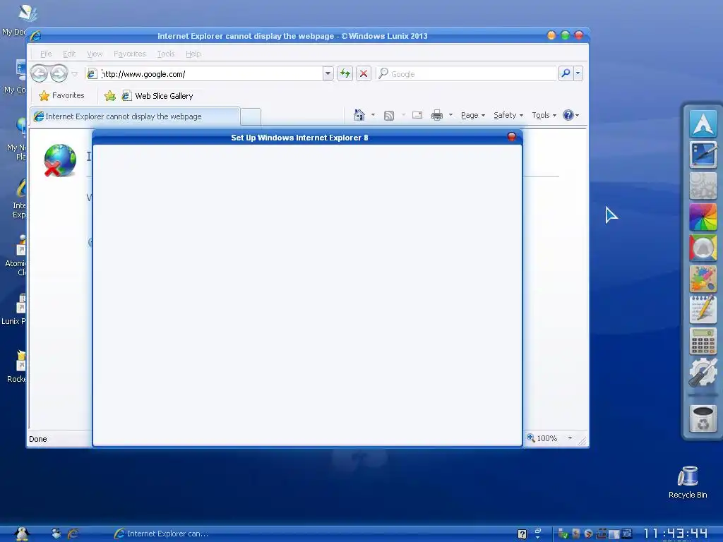Click the blue Help question mark icon

click(568, 115)
